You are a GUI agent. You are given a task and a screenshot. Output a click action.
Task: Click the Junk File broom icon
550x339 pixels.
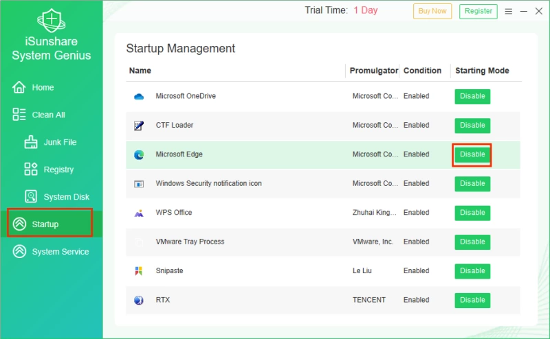(31, 142)
